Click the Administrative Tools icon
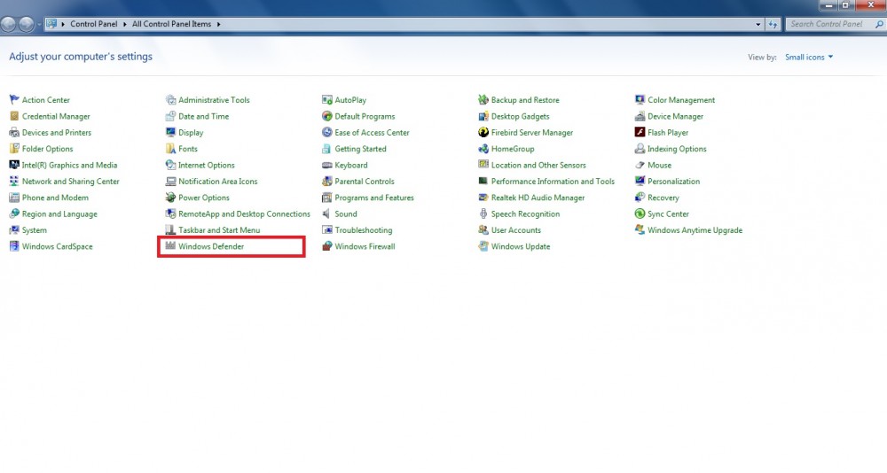887x473 pixels. [x=170, y=100]
